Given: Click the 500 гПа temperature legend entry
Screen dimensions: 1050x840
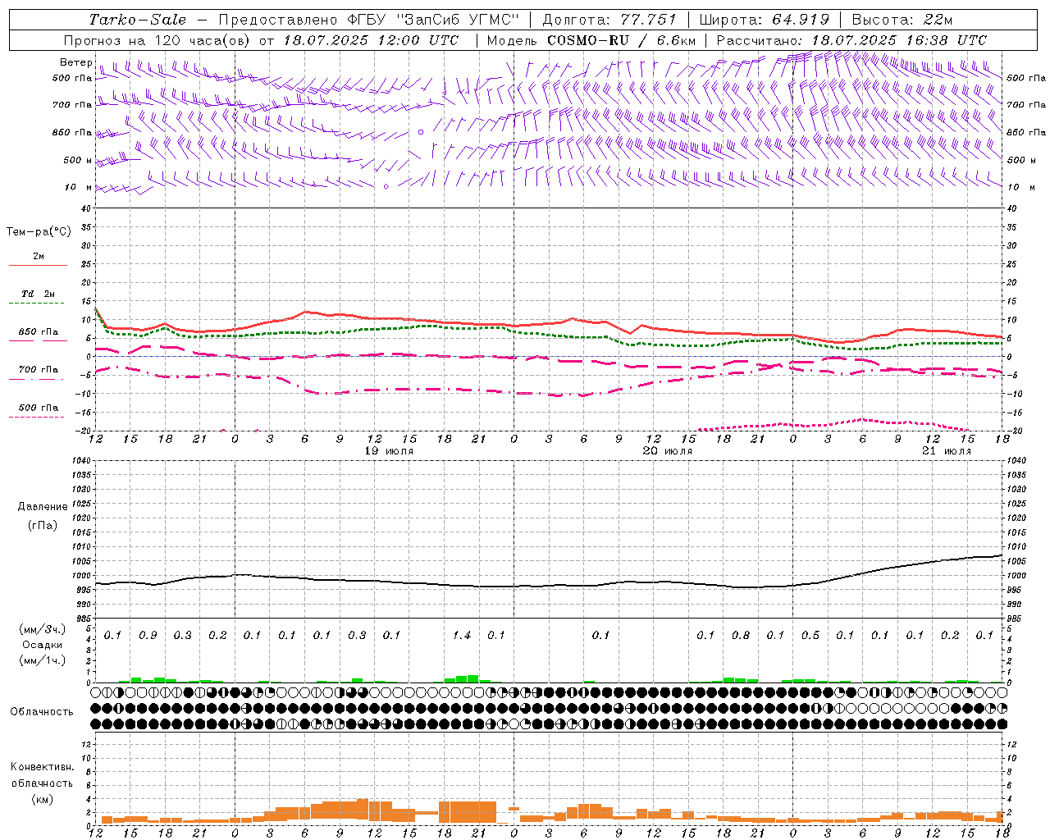Looking at the screenshot, I should 39,408.
